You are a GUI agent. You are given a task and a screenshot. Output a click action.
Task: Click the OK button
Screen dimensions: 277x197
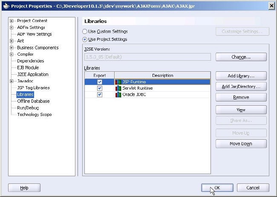[x=217, y=188]
